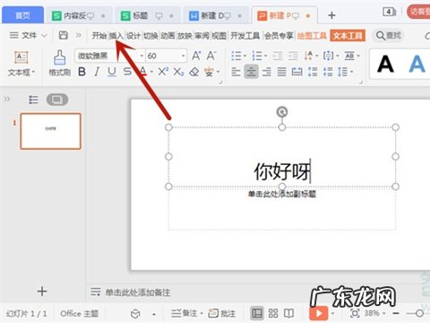The width and height of the screenshot is (430, 323).
Task: Start slideshow with orange play button
Action: click(319, 313)
